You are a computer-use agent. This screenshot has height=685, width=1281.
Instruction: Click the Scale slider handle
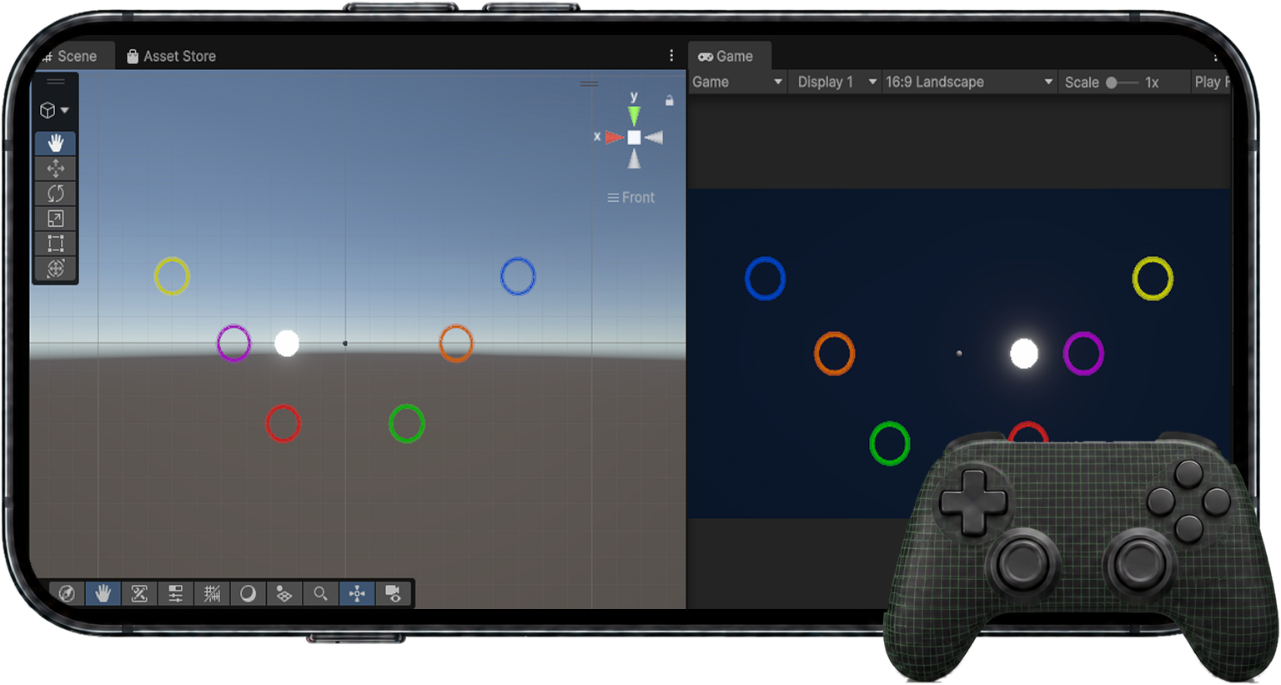pos(1112,83)
